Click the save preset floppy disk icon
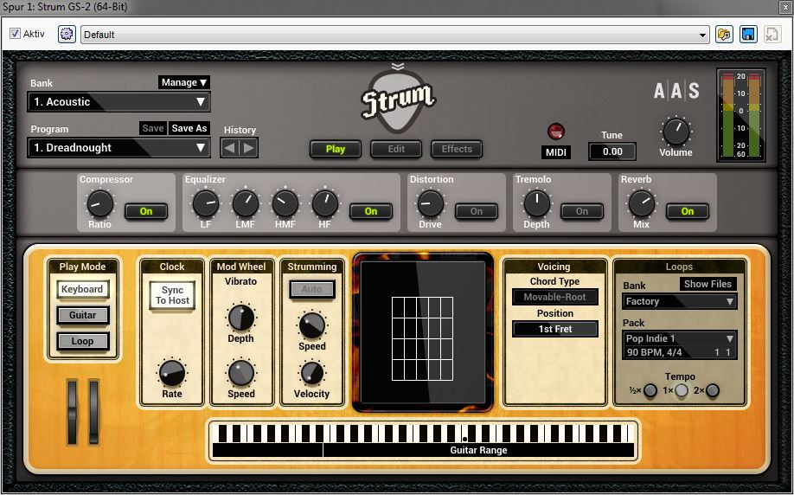The width and height of the screenshot is (794, 495). pos(748,35)
